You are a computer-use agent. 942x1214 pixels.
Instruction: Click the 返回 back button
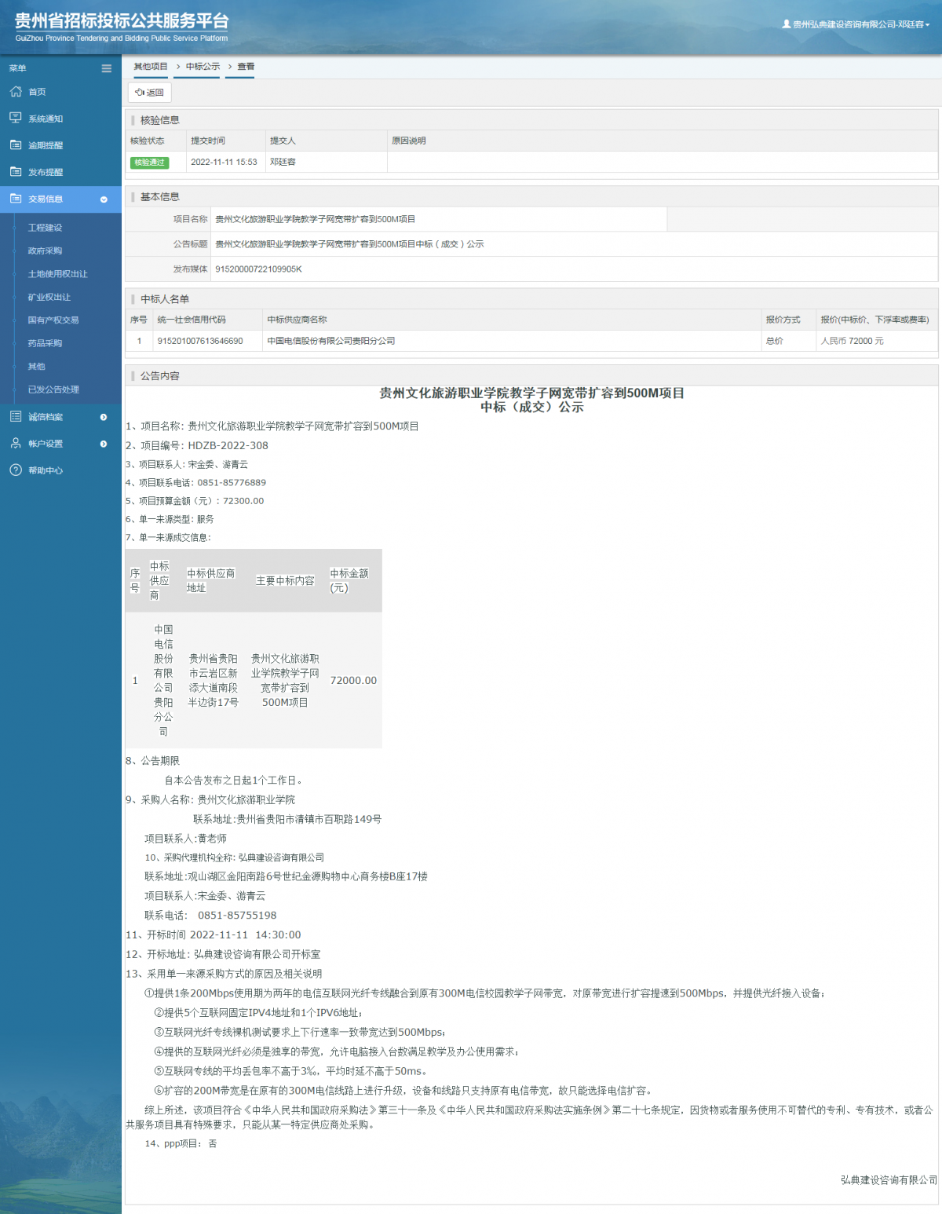[149, 93]
